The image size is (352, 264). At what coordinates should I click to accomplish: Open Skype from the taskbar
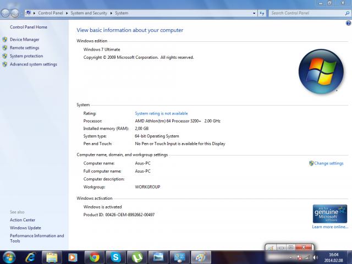coord(116,257)
